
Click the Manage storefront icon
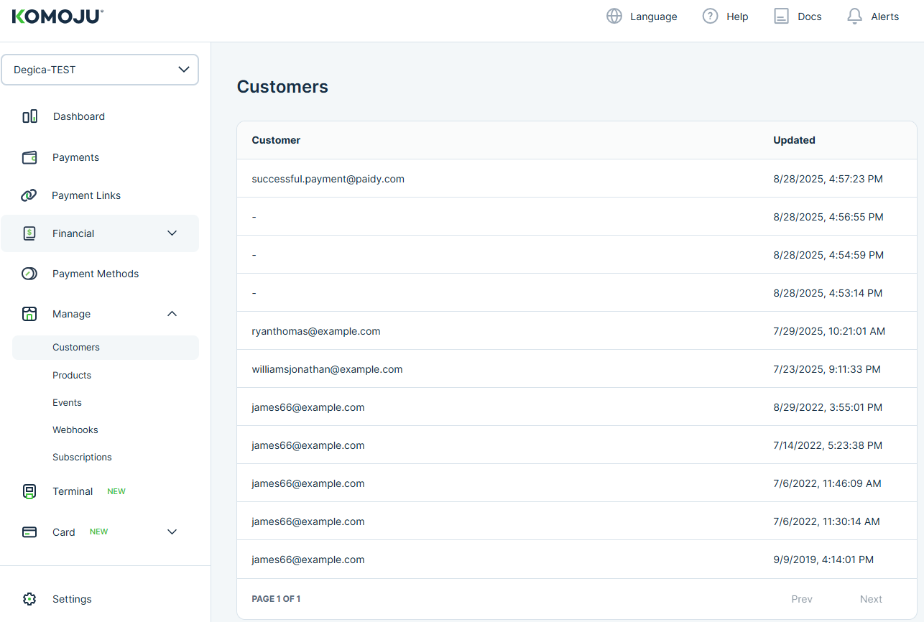click(x=29, y=314)
